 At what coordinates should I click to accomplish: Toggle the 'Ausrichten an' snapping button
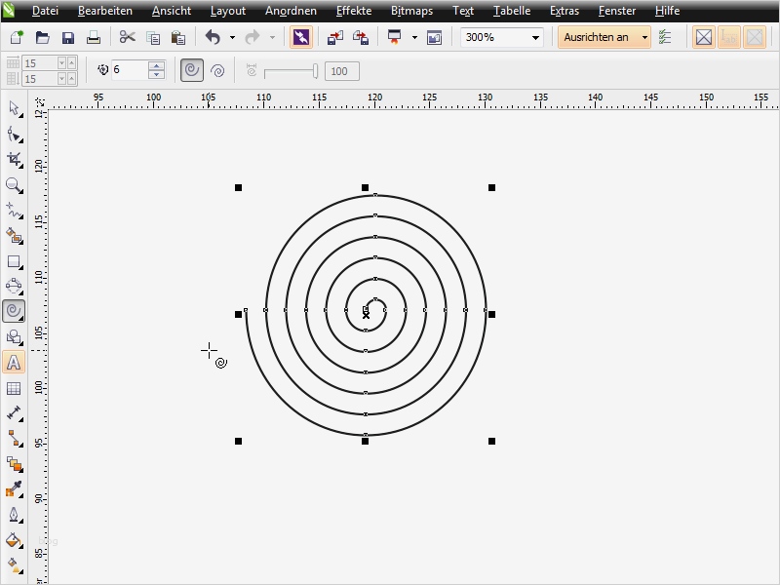pos(595,37)
